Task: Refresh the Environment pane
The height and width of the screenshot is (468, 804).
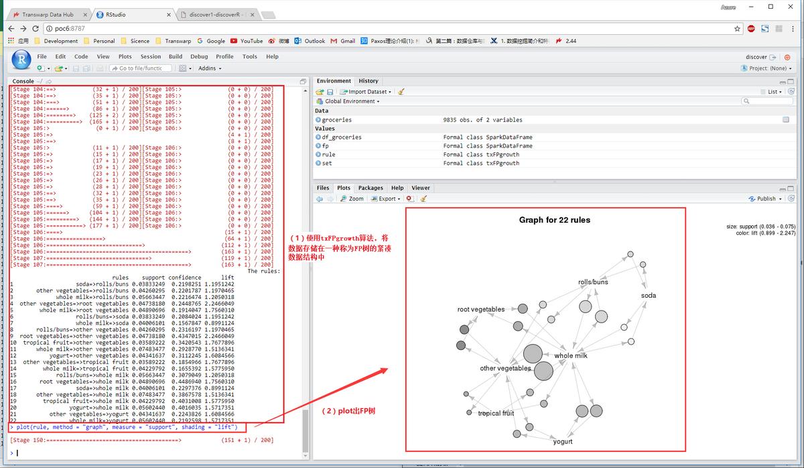Action: (x=791, y=92)
